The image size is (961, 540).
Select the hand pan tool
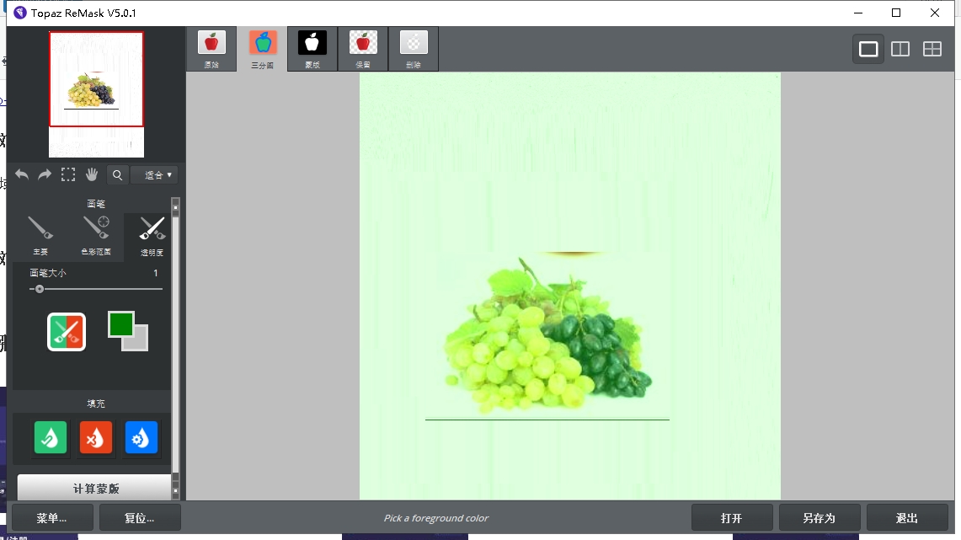coord(92,174)
